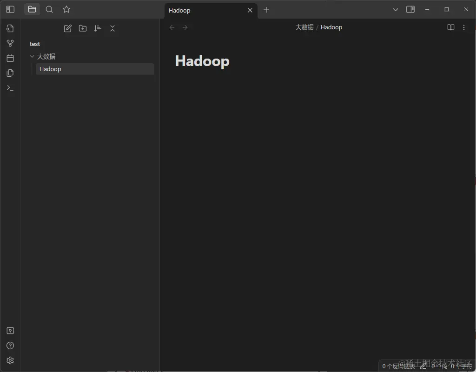Click the test vault name
This screenshot has height=372, width=476.
pyautogui.click(x=34, y=44)
